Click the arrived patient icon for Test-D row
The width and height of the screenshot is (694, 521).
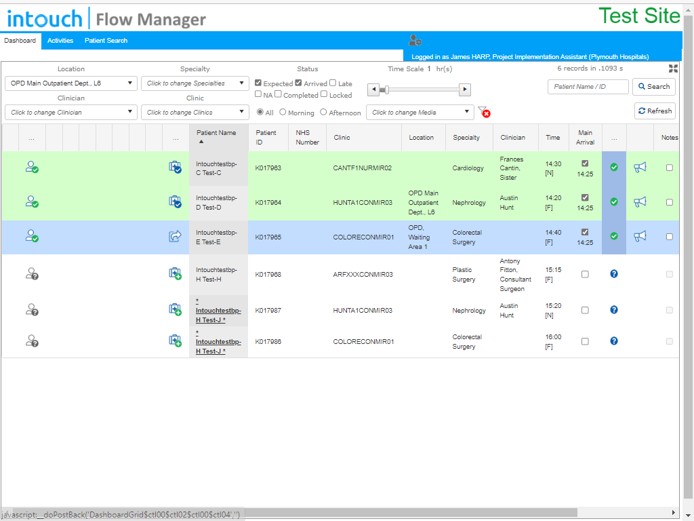(x=31, y=201)
